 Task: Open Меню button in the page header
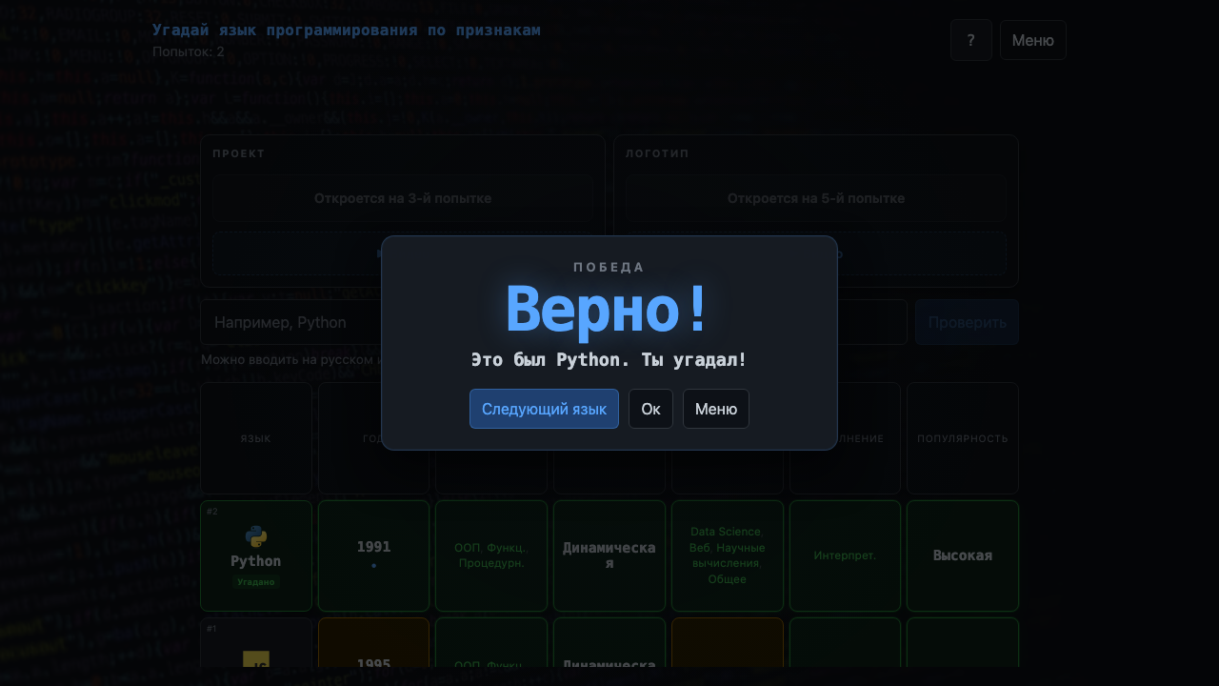(1033, 40)
